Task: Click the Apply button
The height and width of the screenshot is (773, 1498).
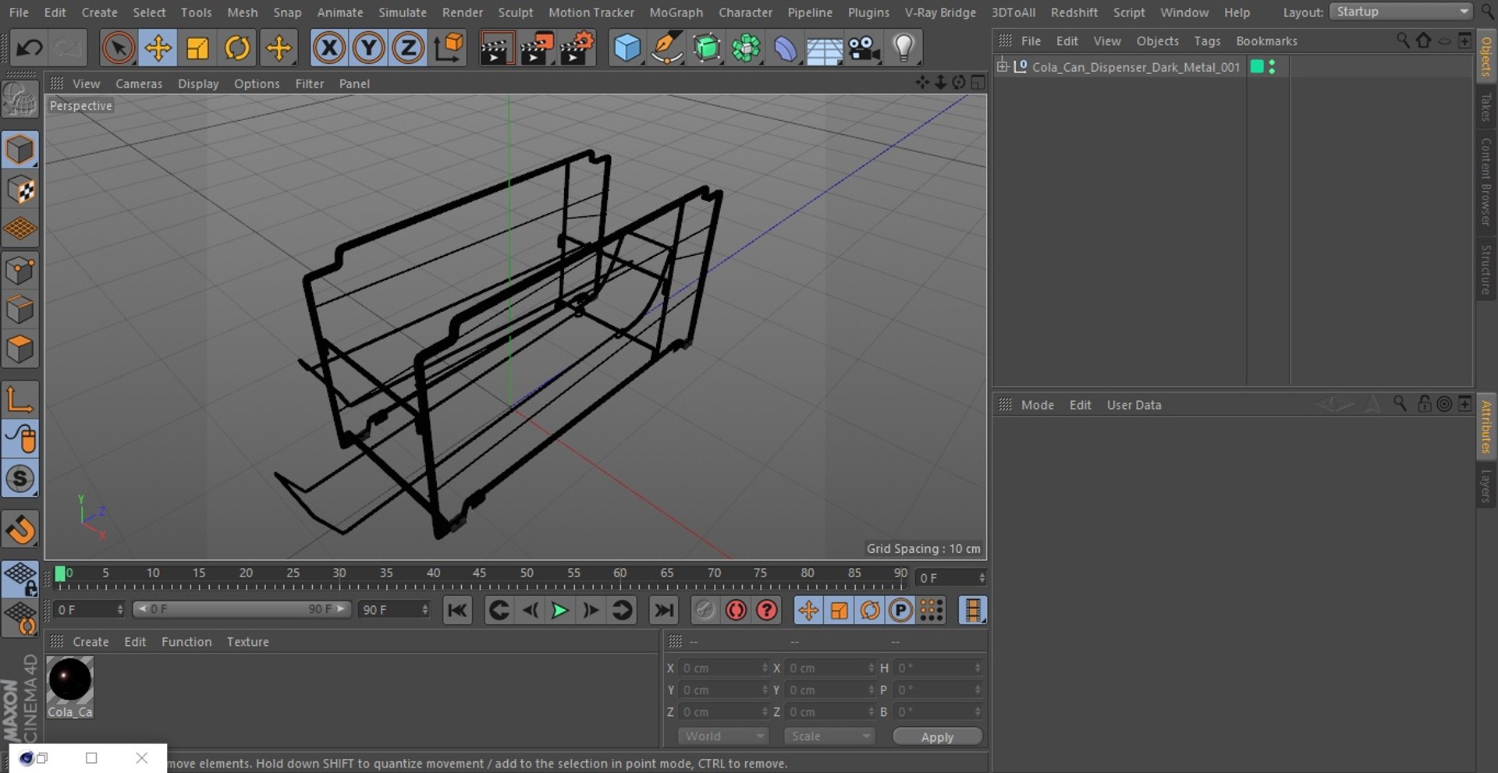Action: (937, 737)
